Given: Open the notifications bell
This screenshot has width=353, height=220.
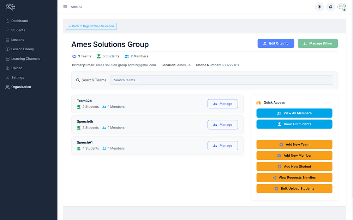Looking at the screenshot, I should 330,7.
